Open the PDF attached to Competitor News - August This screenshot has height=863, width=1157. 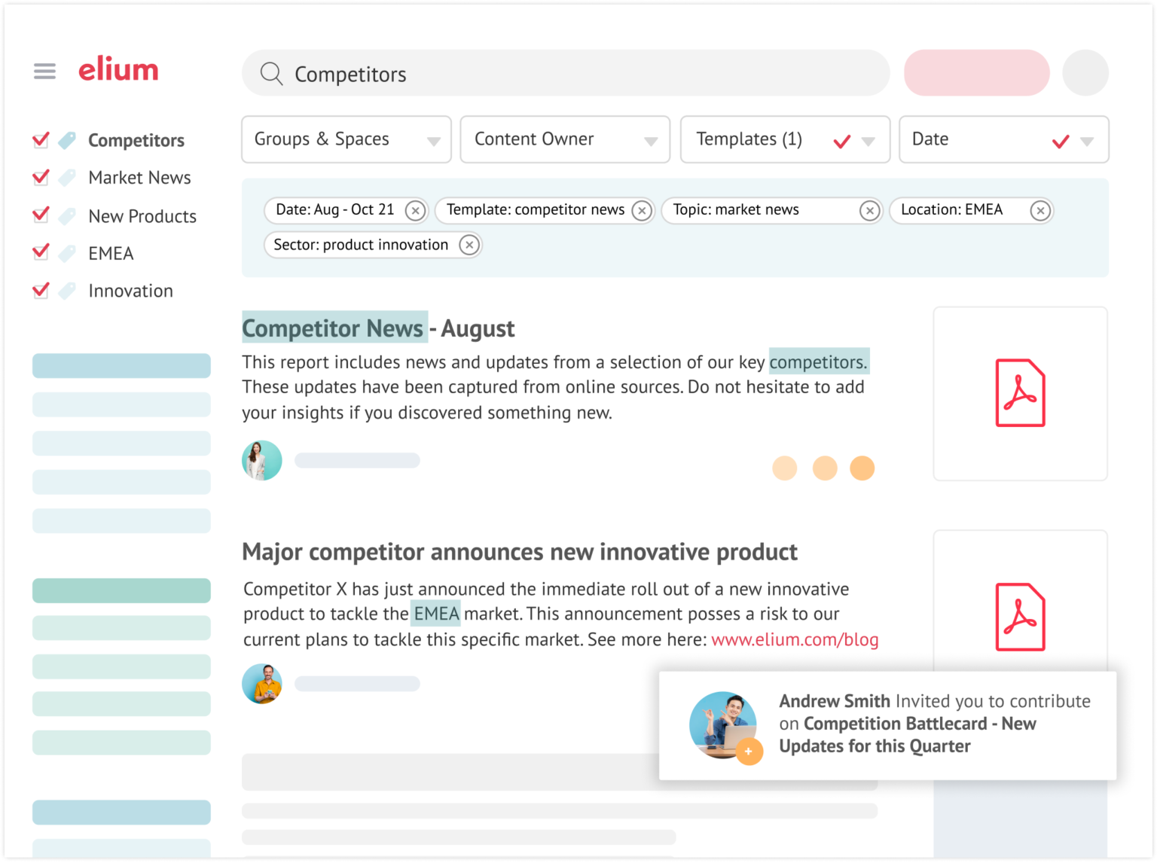pyautogui.click(x=1020, y=392)
